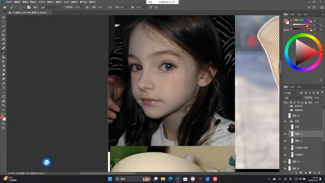Select the Gradient tool
This screenshot has height=183, width=325.
pyautogui.click(x=4, y=70)
